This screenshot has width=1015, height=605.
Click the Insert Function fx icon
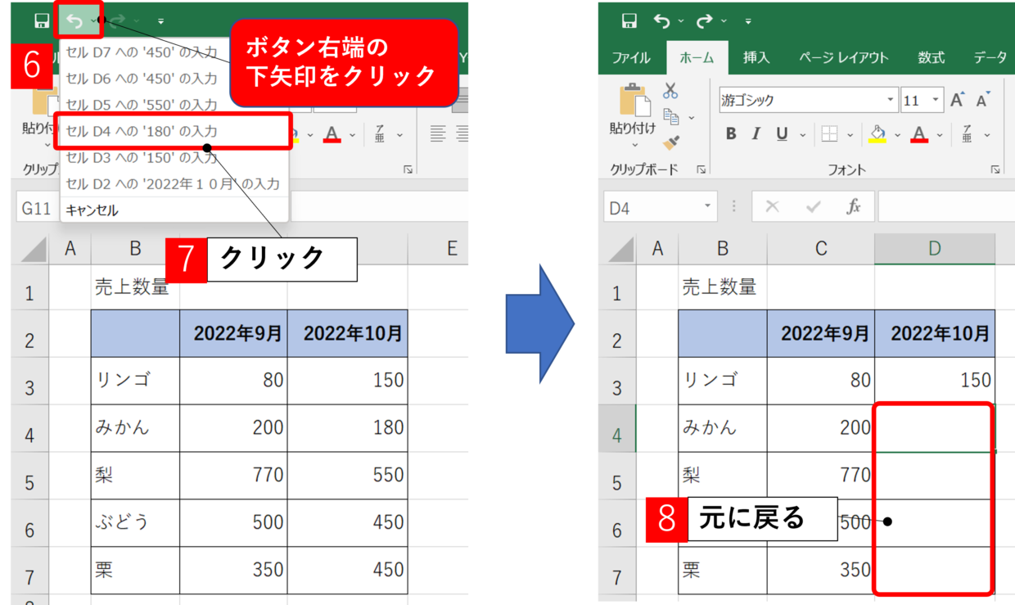pyautogui.click(x=854, y=207)
